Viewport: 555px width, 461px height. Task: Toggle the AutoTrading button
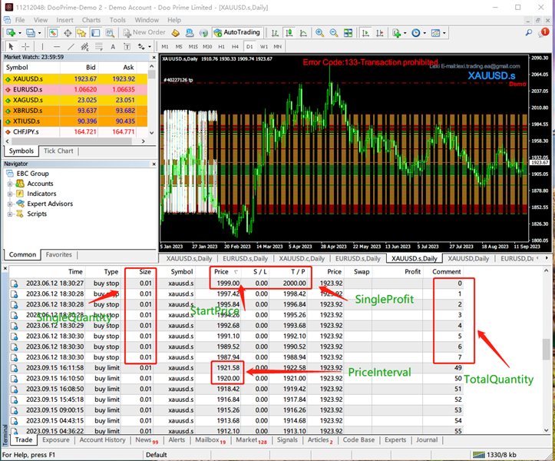point(237,32)
